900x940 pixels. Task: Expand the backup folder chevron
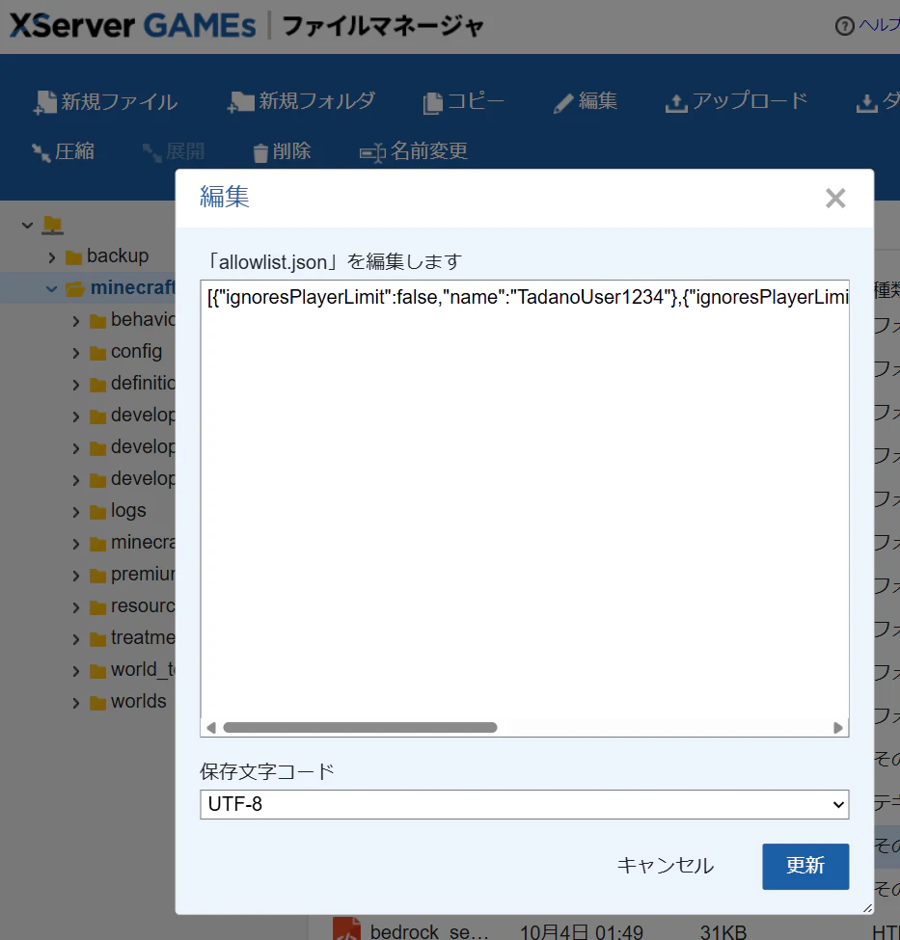[51, 257]
